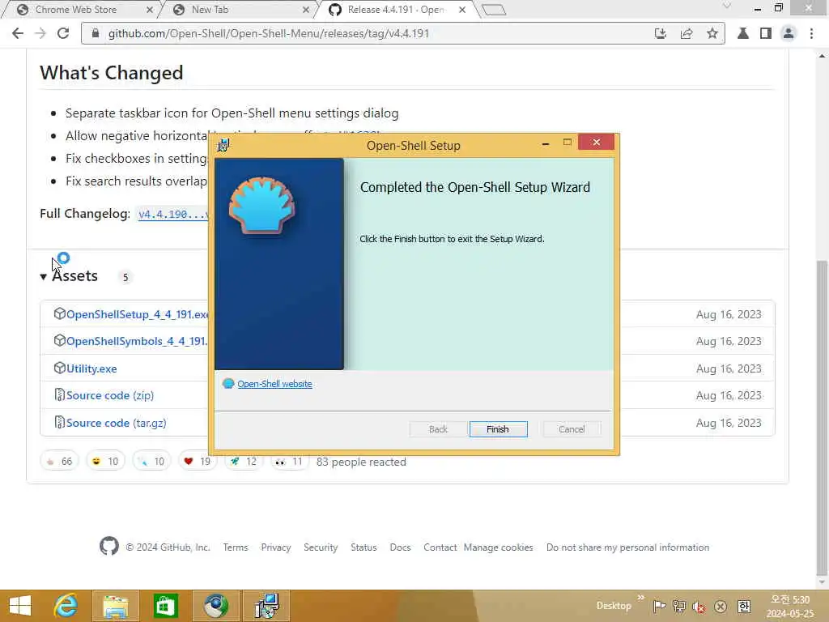
Task: Open a new browser tab
Action: [x=495, y=10]
